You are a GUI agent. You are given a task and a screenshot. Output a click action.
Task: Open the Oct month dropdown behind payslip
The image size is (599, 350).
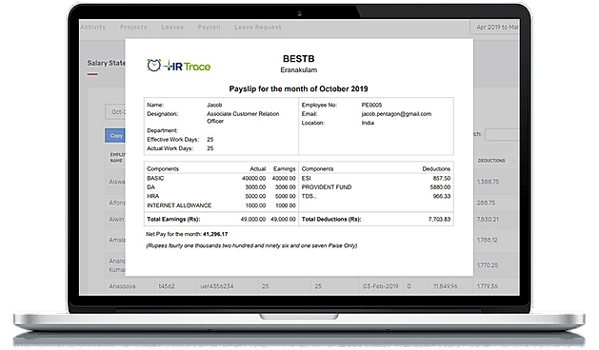pos(115,112)
